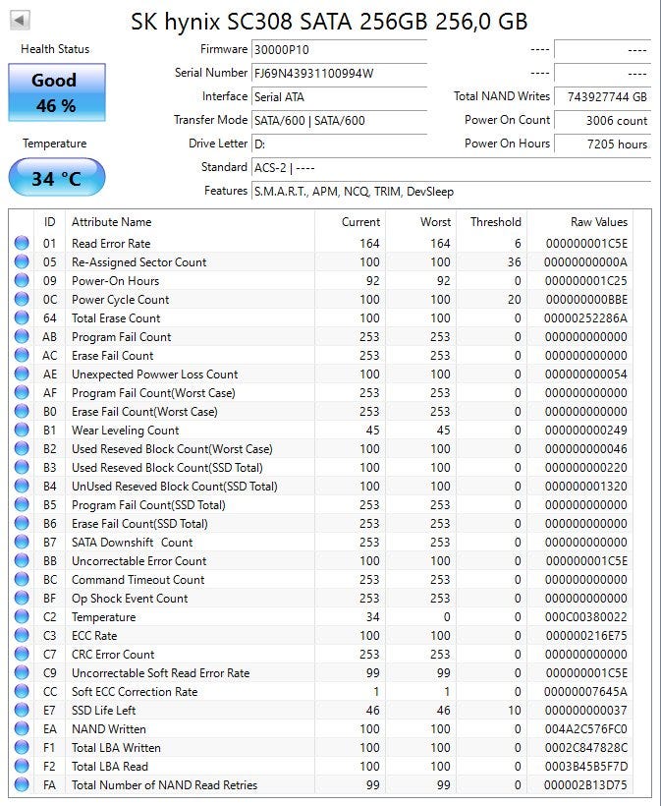Click the Firmware field showing 30000P10
The height and width of the screenshot is (806, 661).
[x=339, y=50]
